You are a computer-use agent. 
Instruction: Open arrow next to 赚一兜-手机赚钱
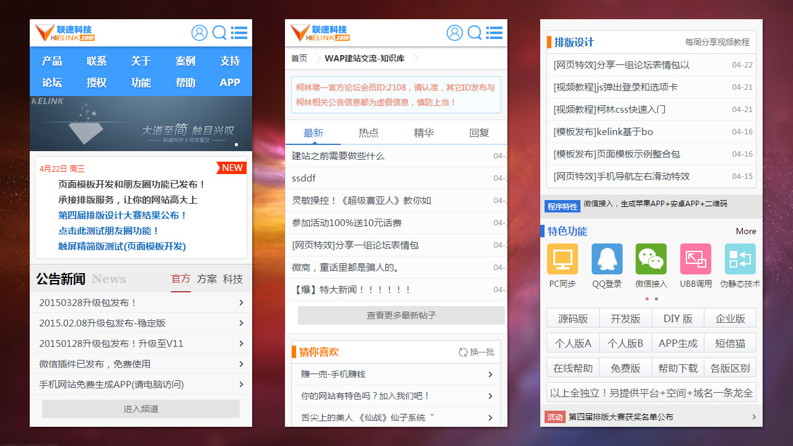coord(490,374)
